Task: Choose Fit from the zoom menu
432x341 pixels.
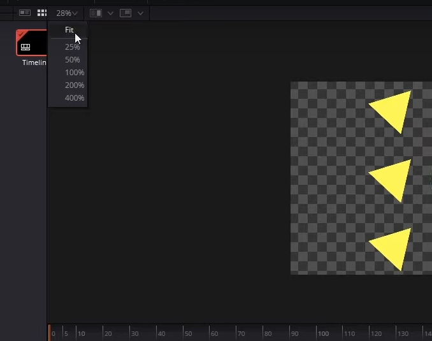Action: point(69,30)
